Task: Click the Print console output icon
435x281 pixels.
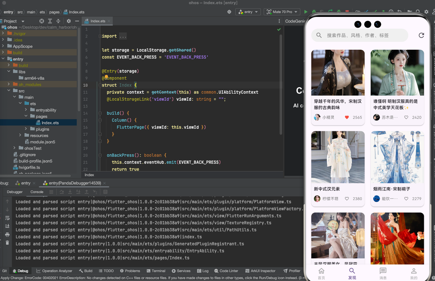Action: click(x=7, y=234)
